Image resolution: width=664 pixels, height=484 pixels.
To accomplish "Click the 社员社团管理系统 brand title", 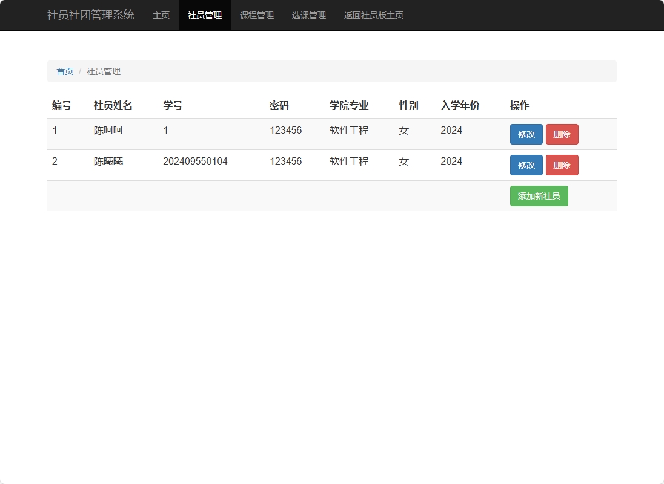I will (x=90, y=15).
